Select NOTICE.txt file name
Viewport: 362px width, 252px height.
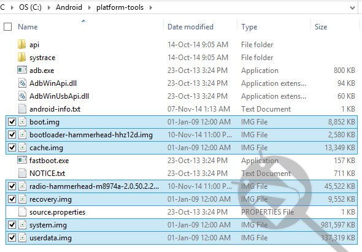(x=47, y=174)
